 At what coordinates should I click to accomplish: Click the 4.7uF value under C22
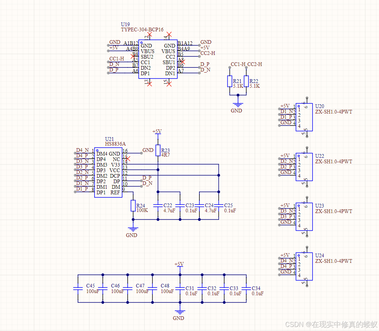point(169,211)
